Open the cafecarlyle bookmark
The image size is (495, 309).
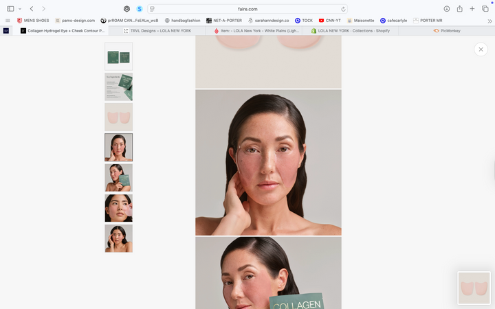(x=394, y=21)
